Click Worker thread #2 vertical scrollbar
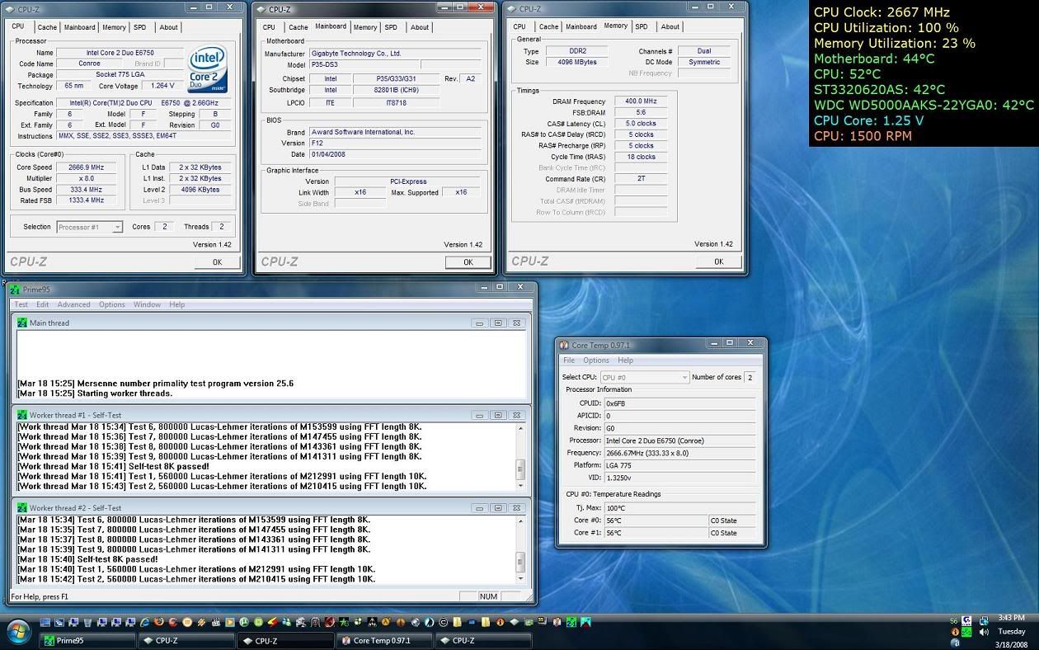 519,561
